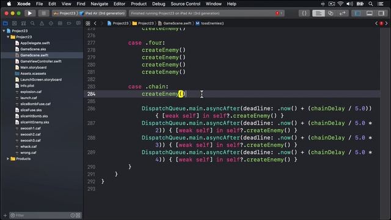Image resolution: width=391 pixels, height=220 pixels.
Task: Select the Project23 scheme in the toolbar
Action: coord(64,13)
